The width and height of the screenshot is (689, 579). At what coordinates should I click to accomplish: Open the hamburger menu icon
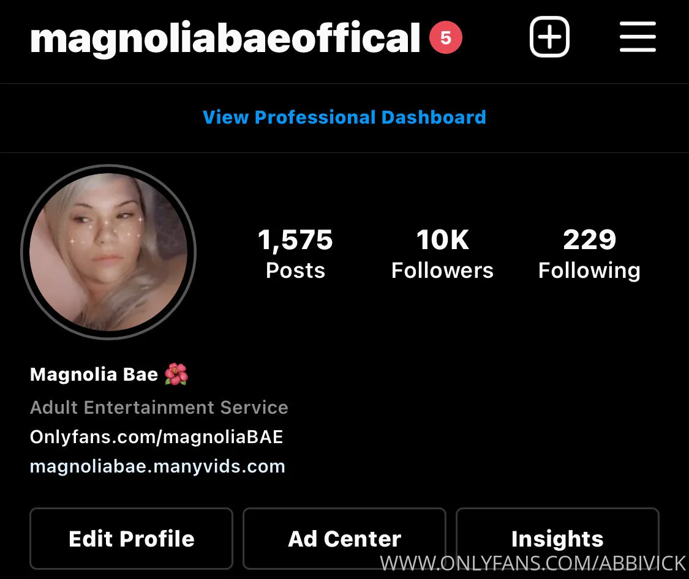point(638,37)
